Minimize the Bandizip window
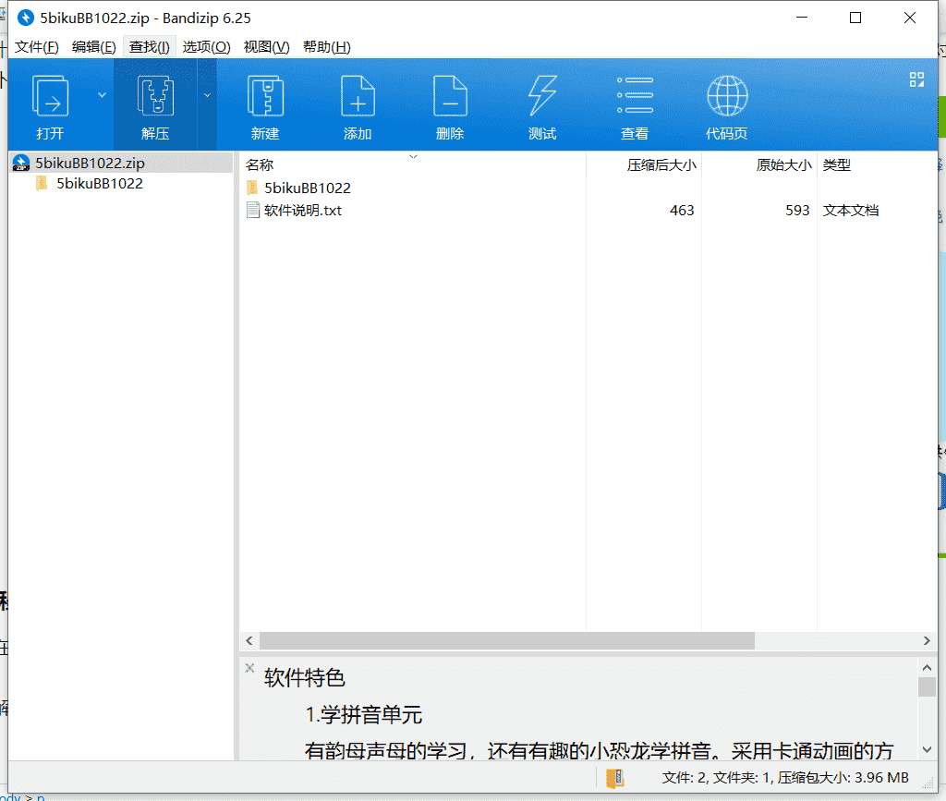This screenshot has width=946, height=801. tap(802, 18)
